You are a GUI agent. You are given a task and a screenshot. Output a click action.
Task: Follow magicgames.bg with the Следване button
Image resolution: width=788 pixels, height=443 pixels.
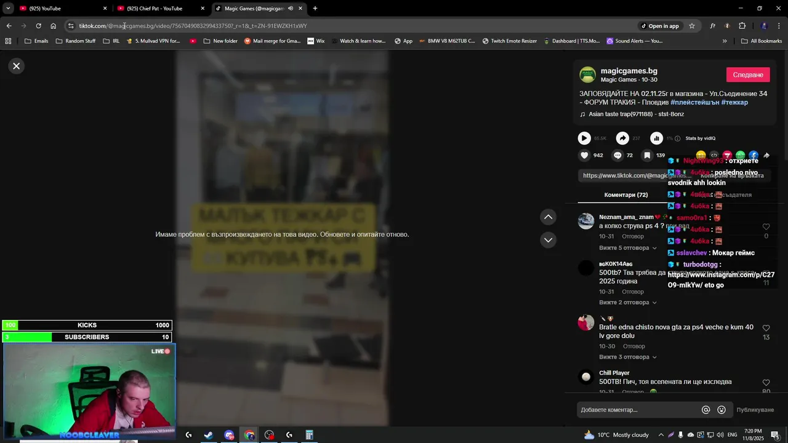pos(748,75)
